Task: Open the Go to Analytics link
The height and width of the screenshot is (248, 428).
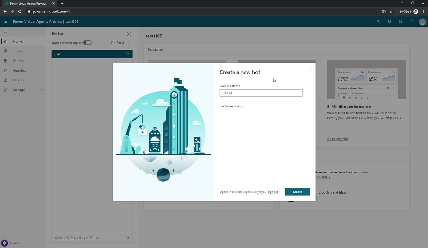Action: tap(338, 139)
